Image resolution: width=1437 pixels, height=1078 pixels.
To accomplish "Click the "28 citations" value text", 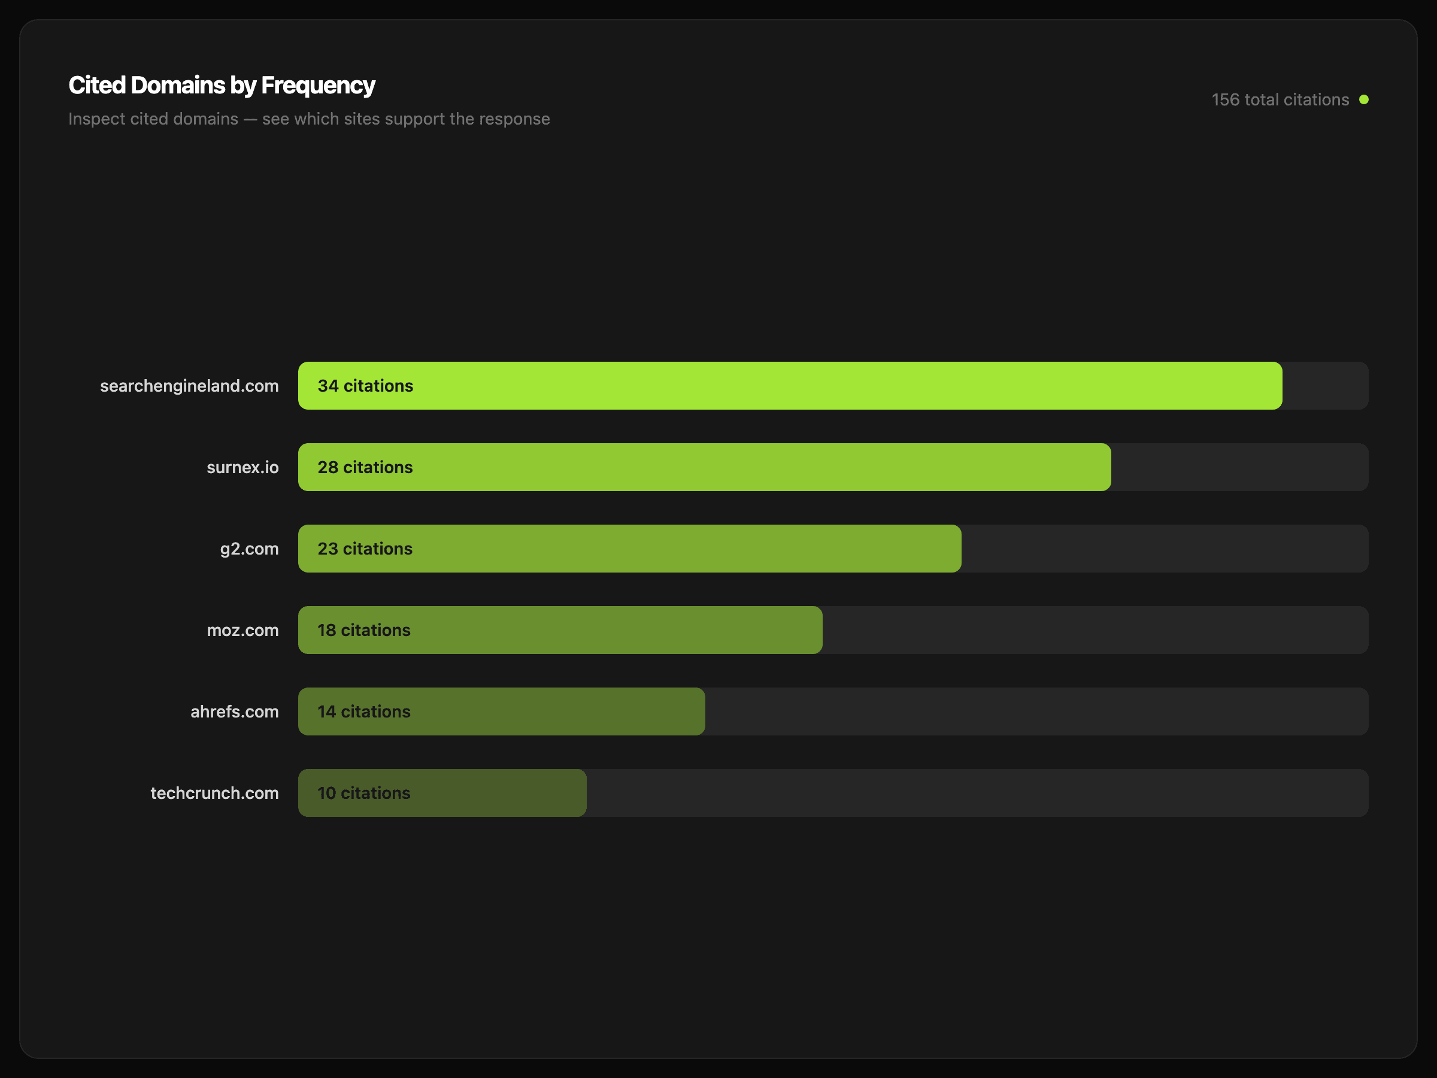I will coord(365,467).
